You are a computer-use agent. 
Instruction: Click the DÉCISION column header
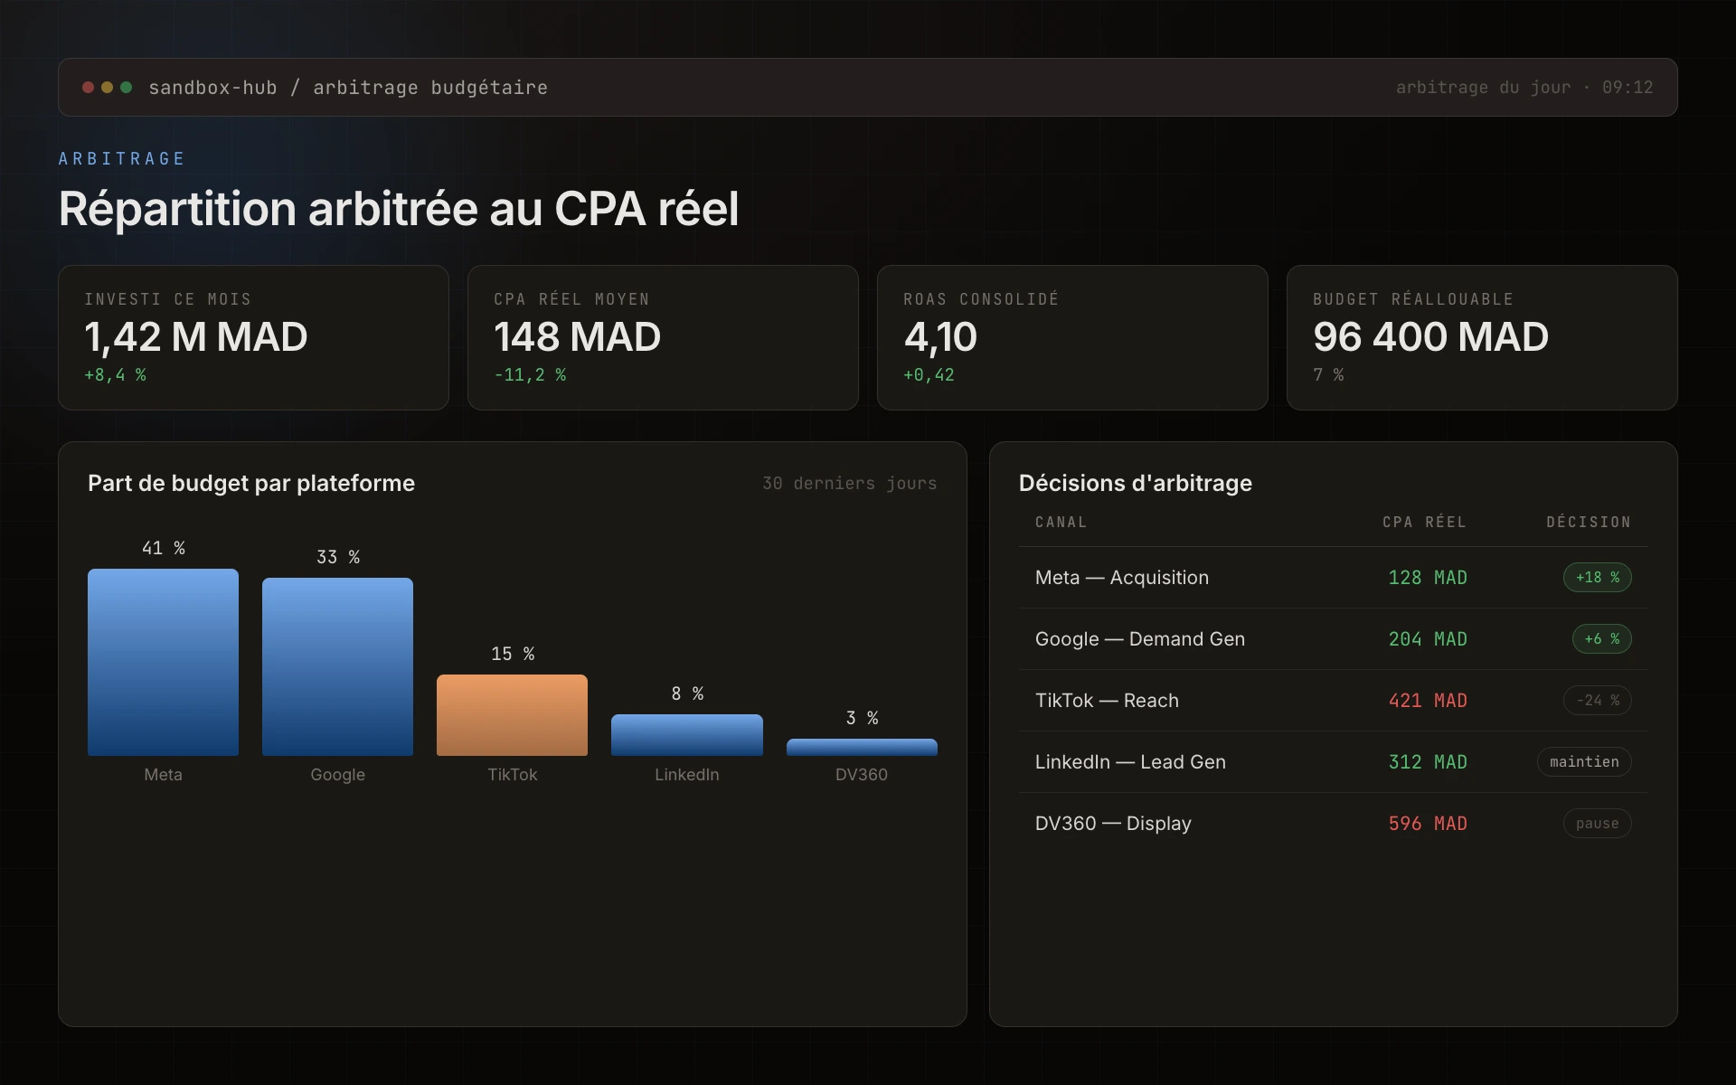1589,523
